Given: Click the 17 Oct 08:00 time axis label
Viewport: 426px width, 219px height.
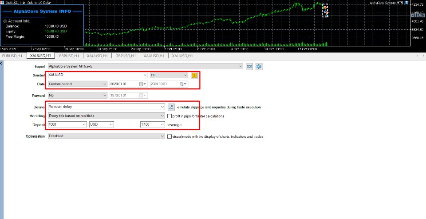Looking at the screenshot, I should pyautogui.click(x=307, y=49).
